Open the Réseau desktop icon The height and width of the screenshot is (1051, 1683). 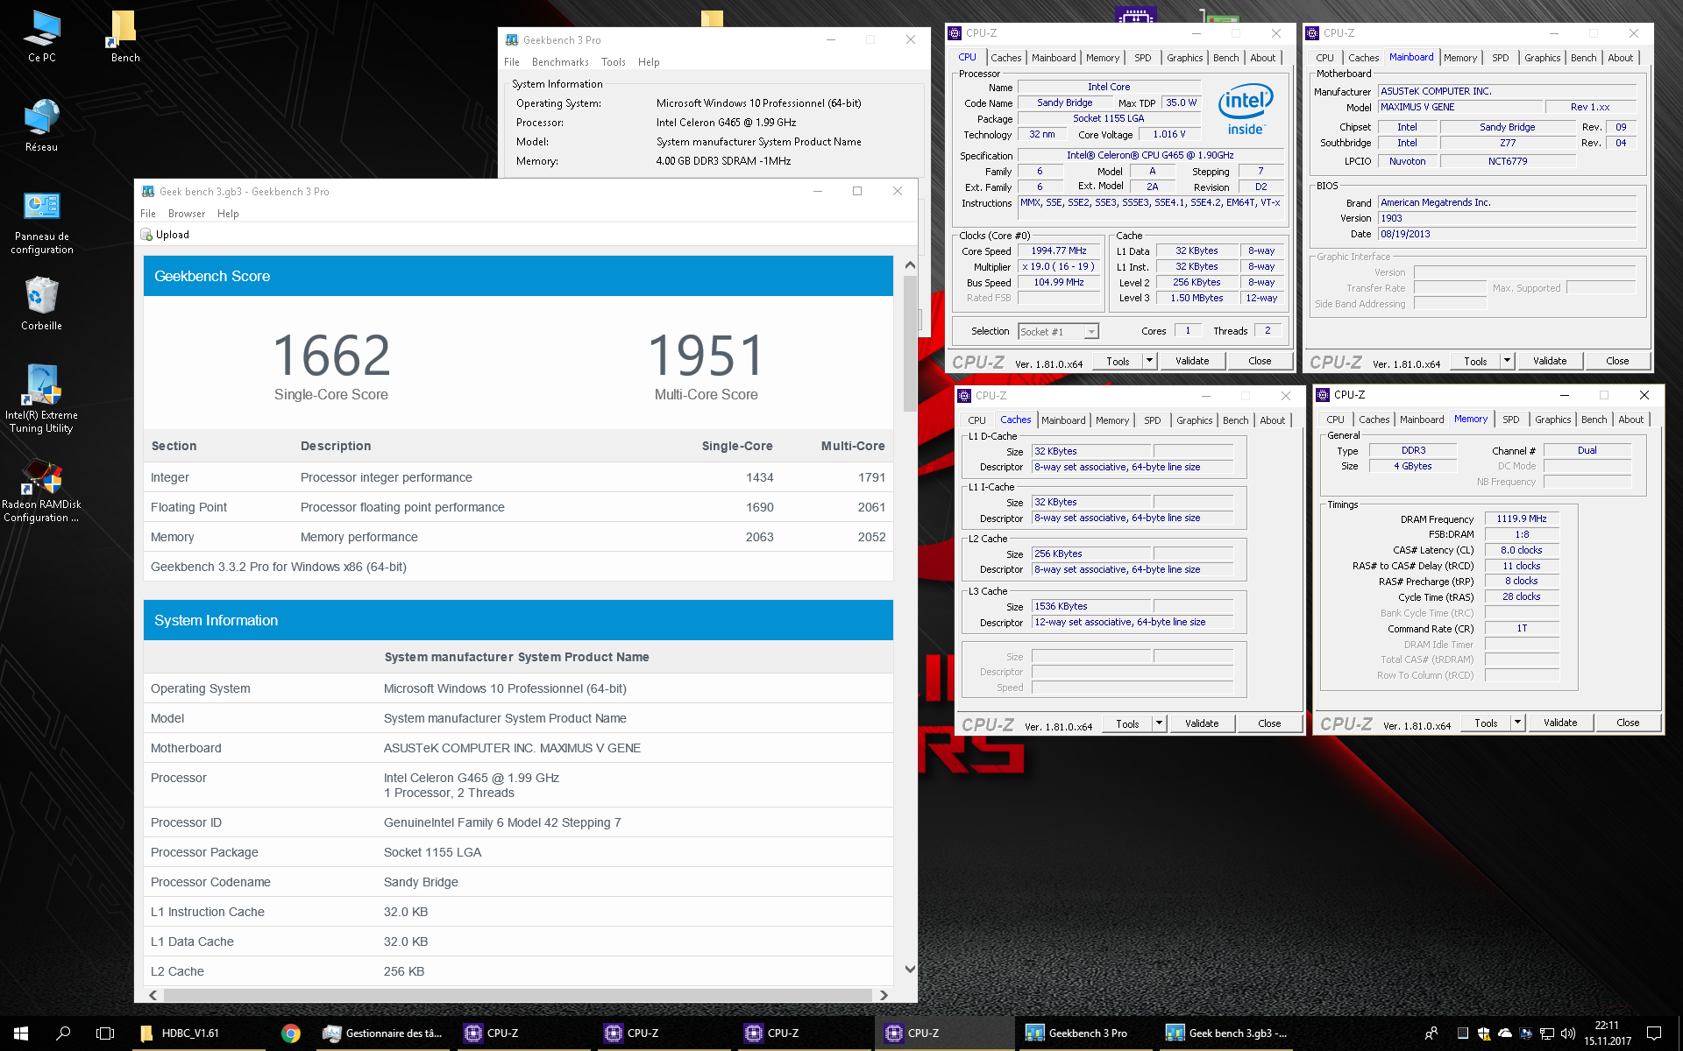coord(41,125)
